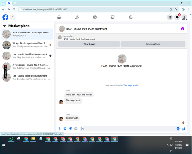Open the Marketplace storefront icon
The width and height of the screenshot is (192, 154).
pos(113,17)
